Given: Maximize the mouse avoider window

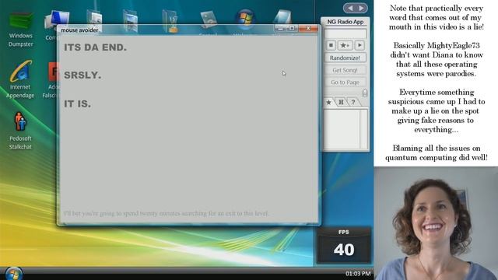Looking at the screenshot, I should [x=292, y=29].
